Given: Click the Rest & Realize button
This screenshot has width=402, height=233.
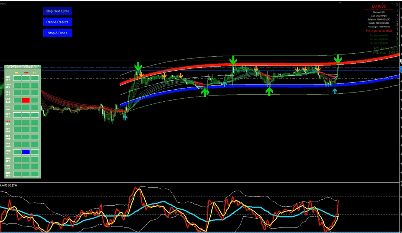Looking at the screenshot, I should click(57, 22).
